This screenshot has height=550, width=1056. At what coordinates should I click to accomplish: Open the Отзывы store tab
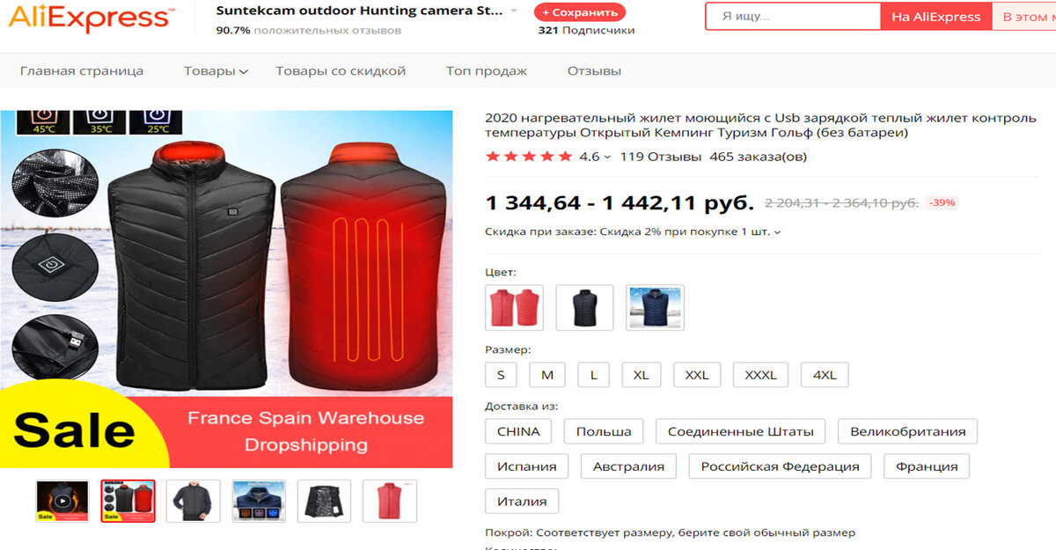coord(594,71)
